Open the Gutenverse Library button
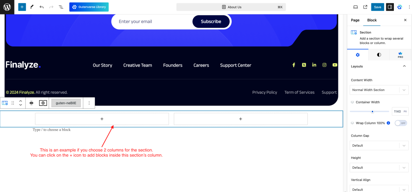 [x=89, y=7]
